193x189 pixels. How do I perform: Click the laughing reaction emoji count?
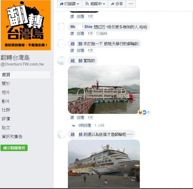click(144, 112)
